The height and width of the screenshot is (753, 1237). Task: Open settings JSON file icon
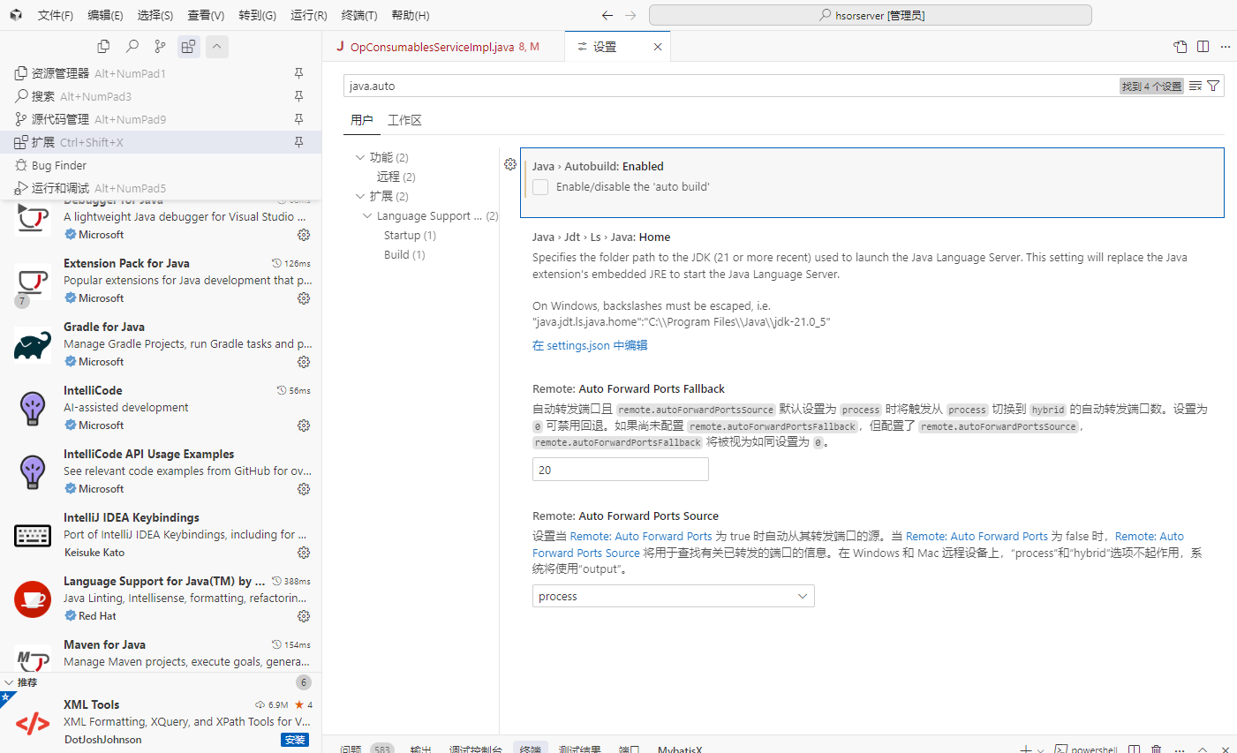coord(1180,47)
